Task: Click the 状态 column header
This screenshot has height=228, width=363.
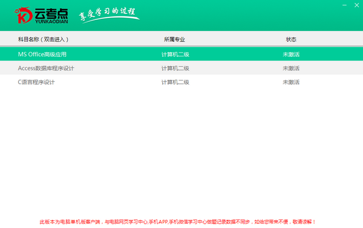Action: click(x=291, y=39)
